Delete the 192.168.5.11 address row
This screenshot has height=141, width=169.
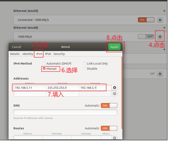click(115, 88)
